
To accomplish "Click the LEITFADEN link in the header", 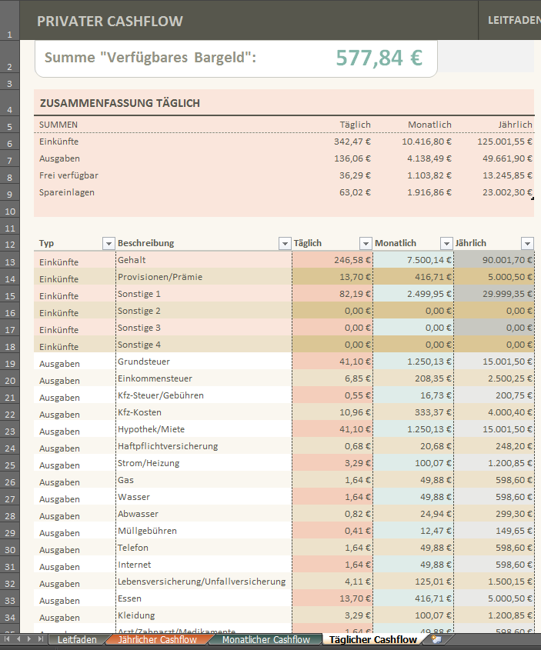I will (514, 20).
